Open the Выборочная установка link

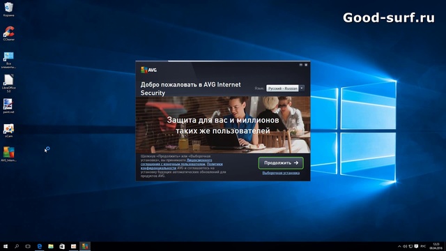click(x=281, y=173)
